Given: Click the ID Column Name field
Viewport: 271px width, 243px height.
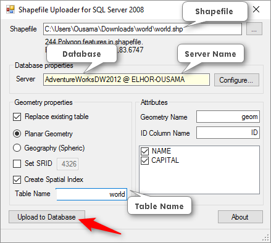Looking at the screenshot, I should click(x=228, y=133).
